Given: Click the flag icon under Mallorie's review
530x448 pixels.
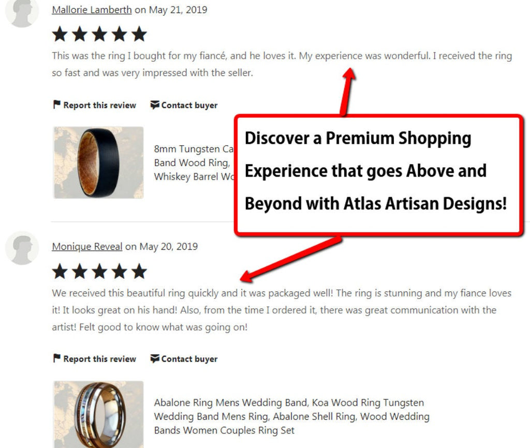Looking at the screenshot, I should click(57, 105).
